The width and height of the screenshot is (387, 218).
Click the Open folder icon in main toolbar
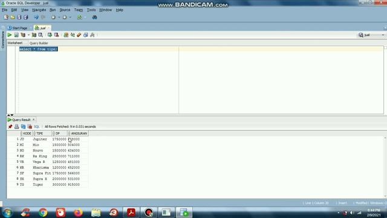tap(13, 18)
